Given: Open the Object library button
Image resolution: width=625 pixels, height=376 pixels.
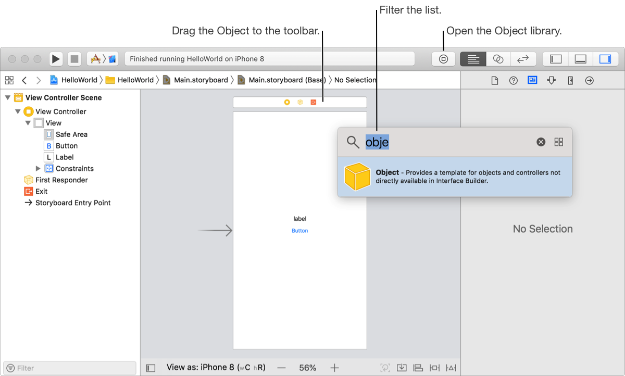Looking at the screenshot, I should (444, 59).
